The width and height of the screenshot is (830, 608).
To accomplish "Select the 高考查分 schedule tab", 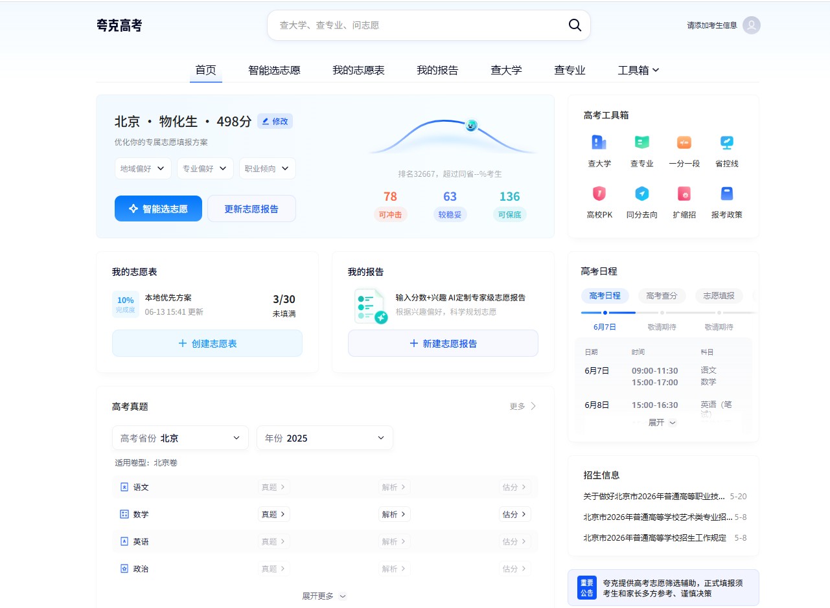I will click(x=662, y=295).
